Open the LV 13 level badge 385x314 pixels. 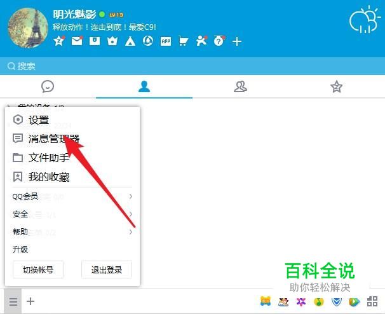[116, 15]
